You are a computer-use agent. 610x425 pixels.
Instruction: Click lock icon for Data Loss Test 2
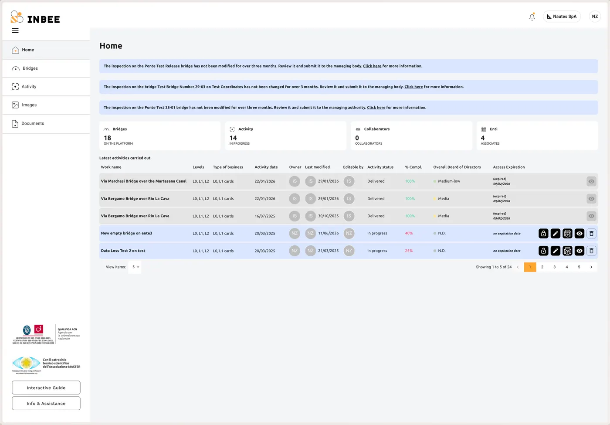(x=543, y=251)
